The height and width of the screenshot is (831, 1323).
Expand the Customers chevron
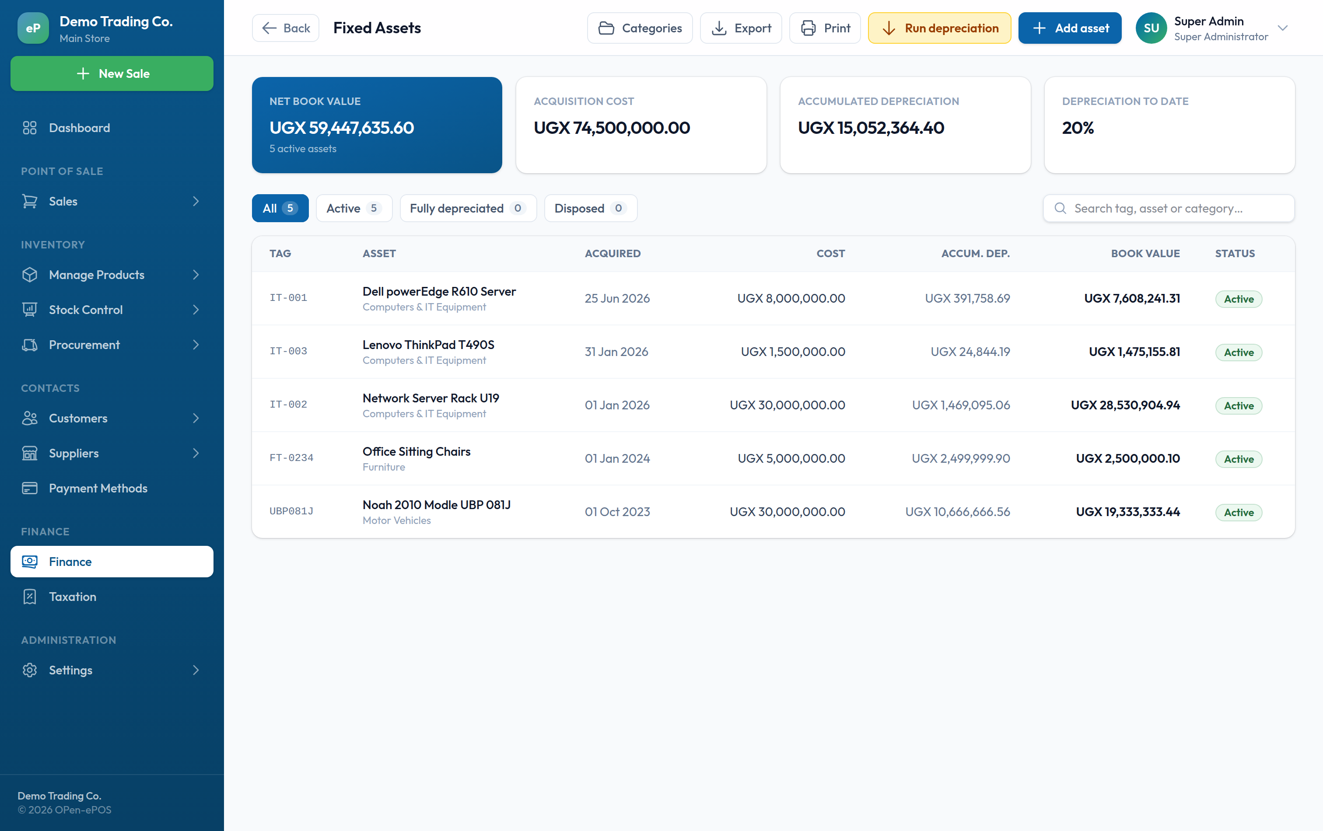click(196, 419)
